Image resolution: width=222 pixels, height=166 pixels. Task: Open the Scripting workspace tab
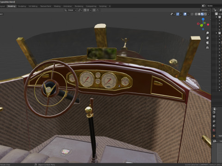click(x=103, y=6)
